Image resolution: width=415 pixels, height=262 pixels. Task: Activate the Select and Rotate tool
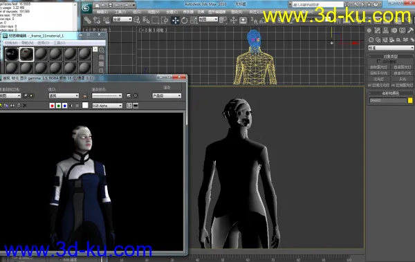point(185,20)
